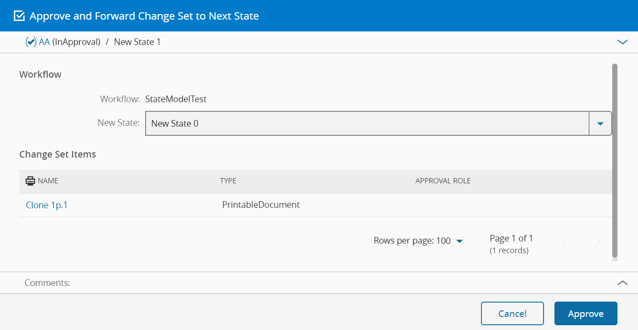Open the Clone 1p.1 item link
Image resolution: width=638 pixels, height=330 pixels.
pos(47,205)
